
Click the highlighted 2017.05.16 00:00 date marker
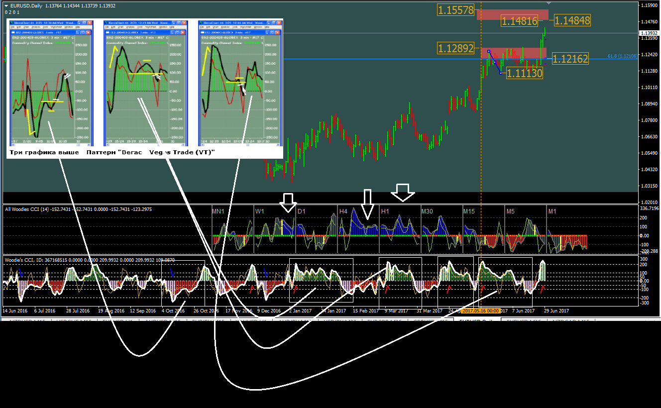pos(480,310)
